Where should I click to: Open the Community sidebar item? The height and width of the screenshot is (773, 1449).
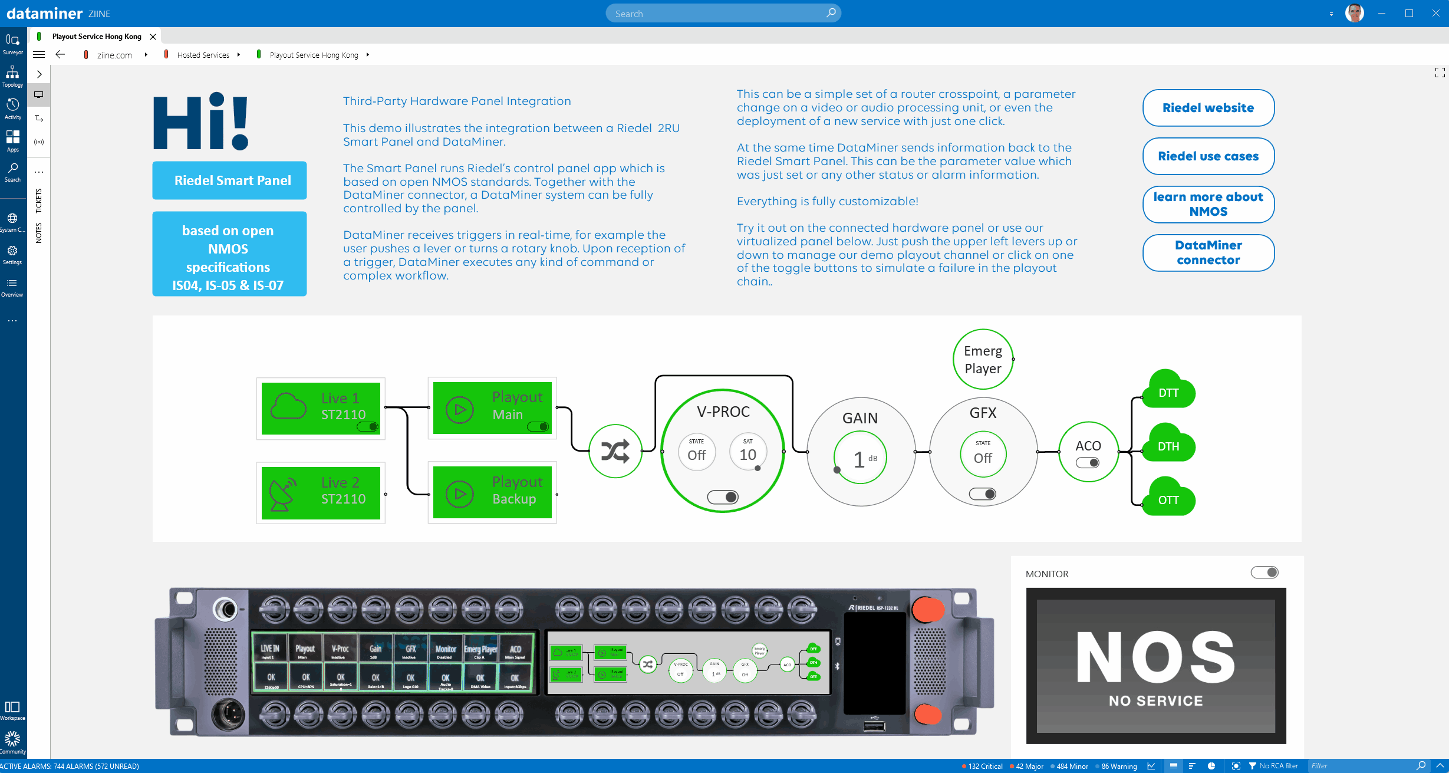point(12,743)
